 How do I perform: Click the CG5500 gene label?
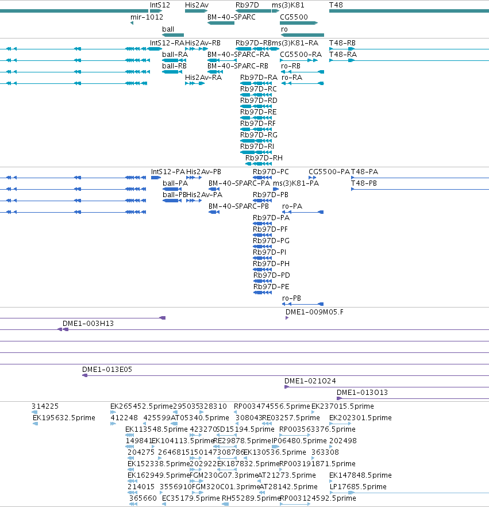click(294, 17)
